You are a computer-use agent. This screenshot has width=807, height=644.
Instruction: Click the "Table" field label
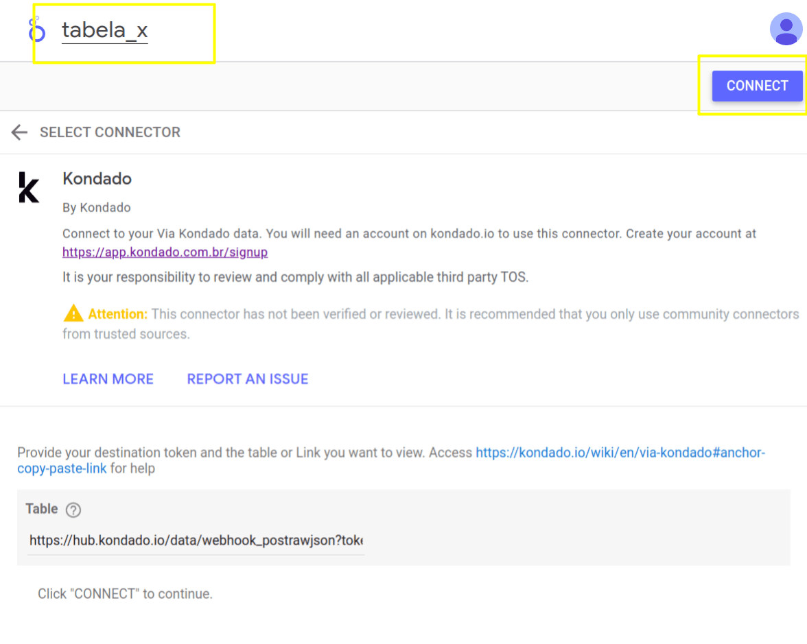pyautogui.click(x=42, y=509)
